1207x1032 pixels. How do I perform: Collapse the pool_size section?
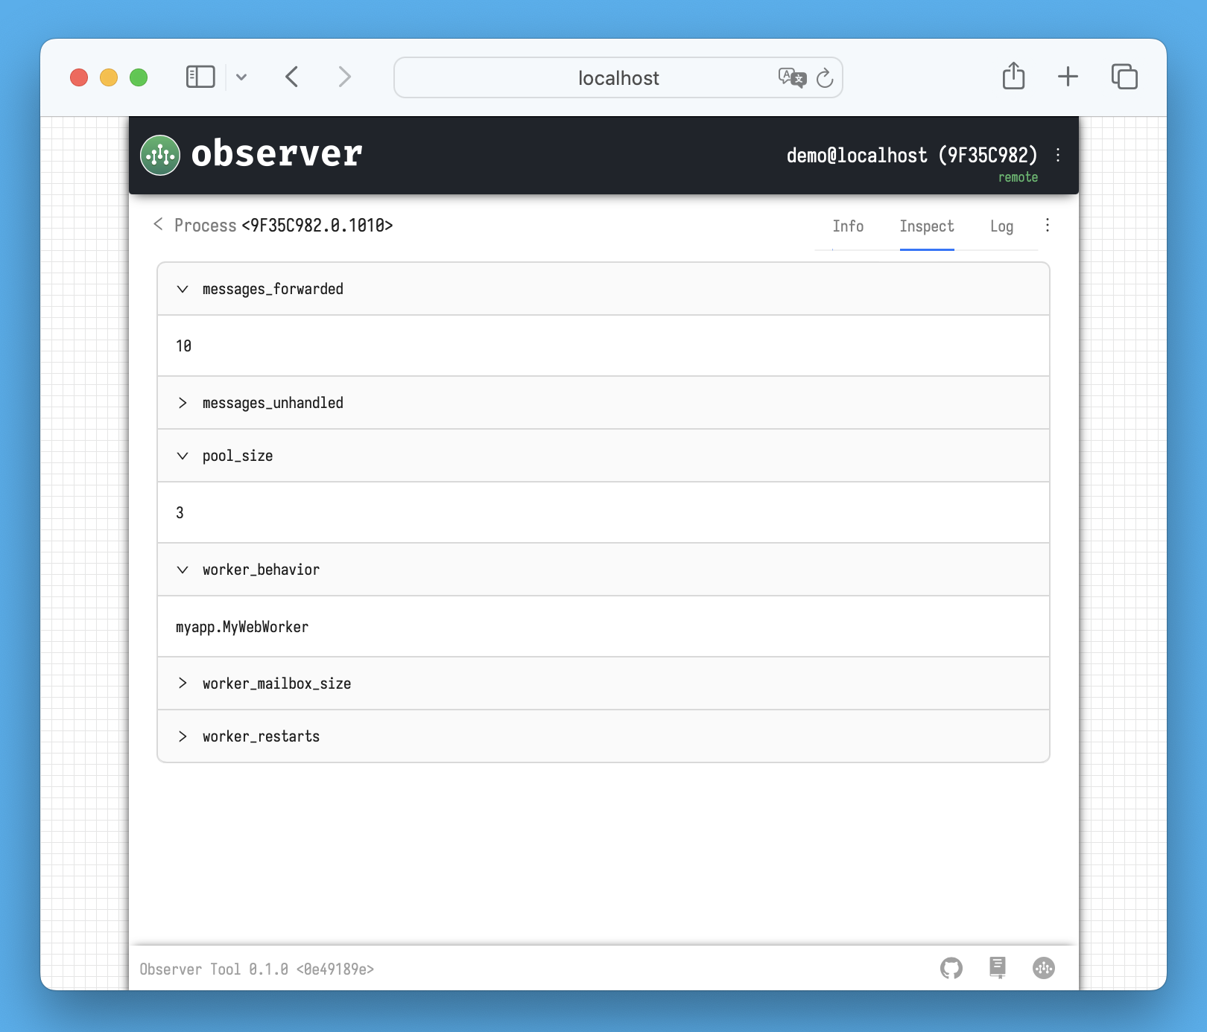[x=183, y=456]
